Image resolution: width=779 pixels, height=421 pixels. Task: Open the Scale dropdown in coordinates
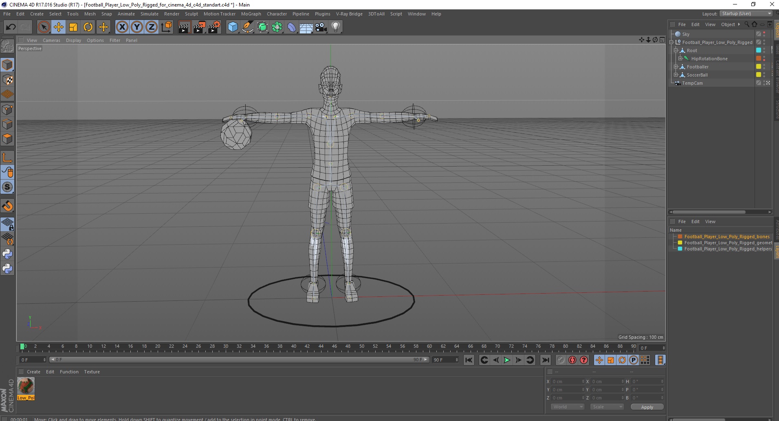point(607,407)
